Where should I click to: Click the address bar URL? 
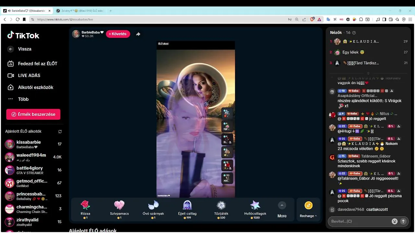[x=65, y=19]
